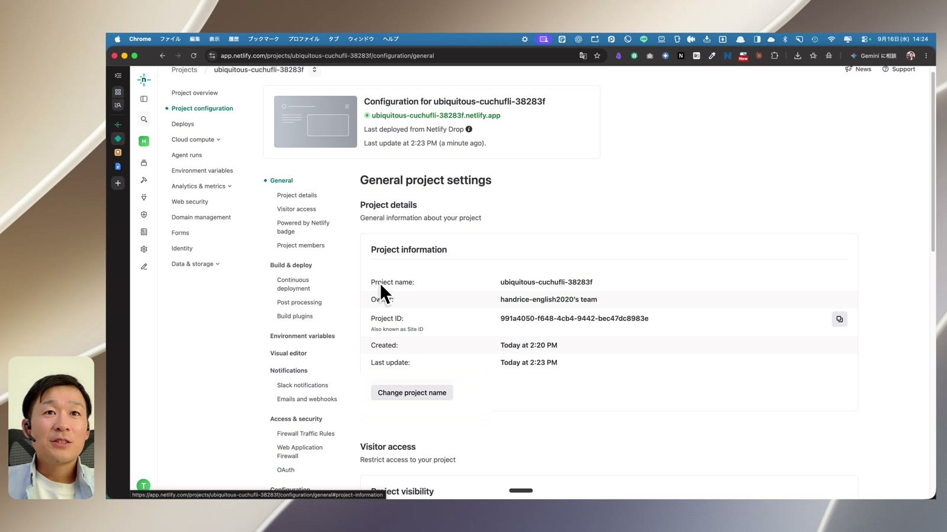Image resolution: width=947 pixels, height=532 pixels.
Task: Open the blue document tab in dark sidebar
Action: [118, 167]
